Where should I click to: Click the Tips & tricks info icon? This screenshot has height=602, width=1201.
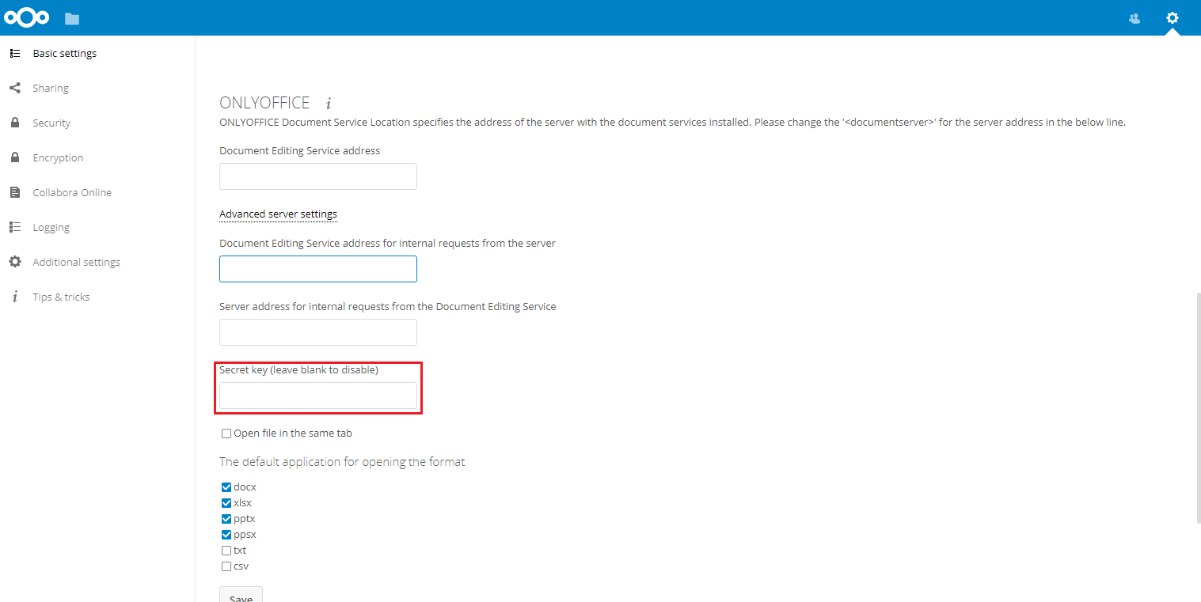coord(14,297)
